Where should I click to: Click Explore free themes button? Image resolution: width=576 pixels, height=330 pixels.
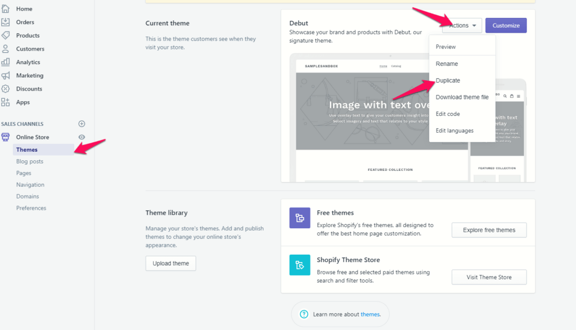point(489,230)
